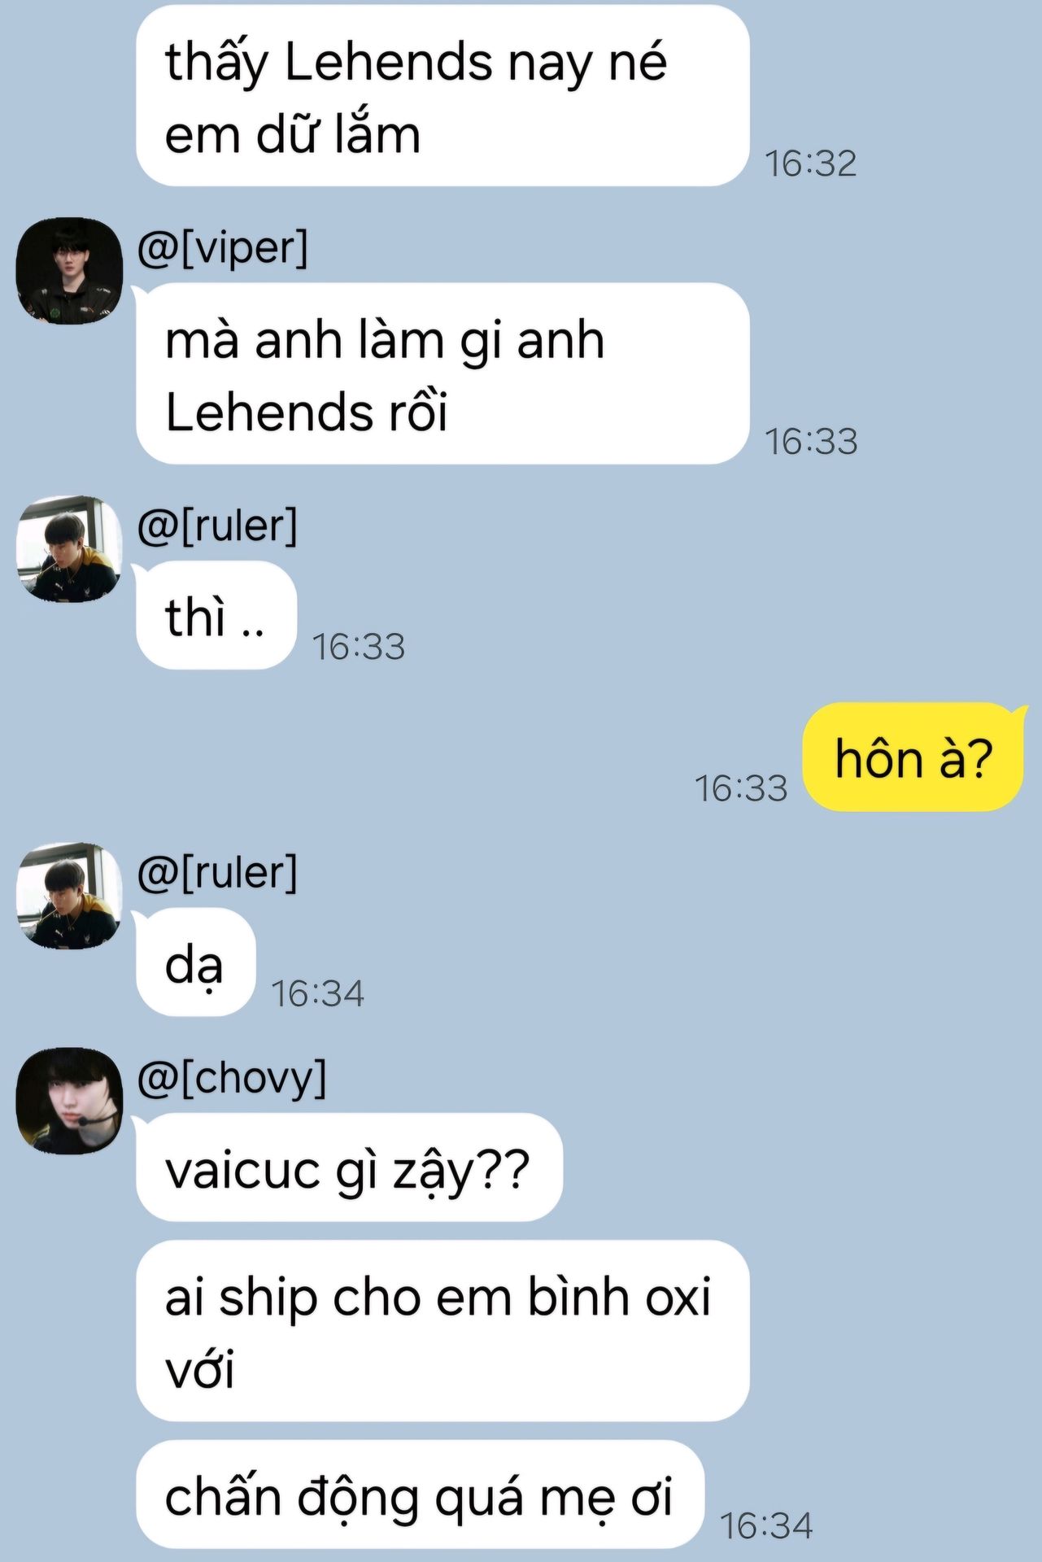Viewport: 1042px width, 1562px height.
Task: Tap the 16:33 timestamp beside the yellow bubble
Action: pos(741,788)
